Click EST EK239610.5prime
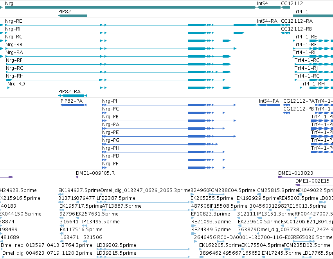This screenshot has width=333, height=259. coord(259,222)
